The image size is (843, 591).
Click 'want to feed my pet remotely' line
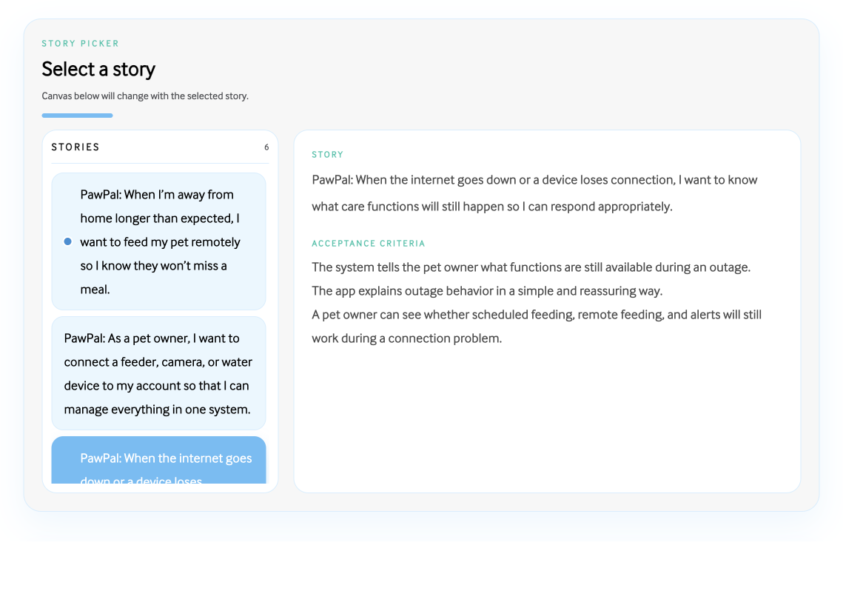coord(160,242)
